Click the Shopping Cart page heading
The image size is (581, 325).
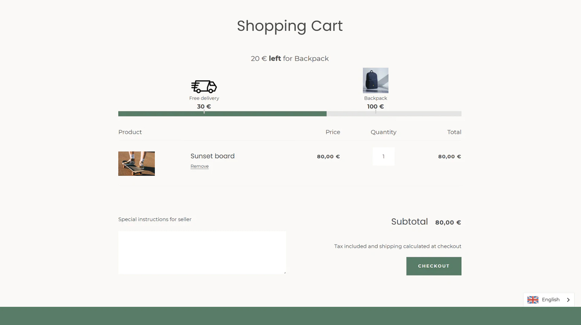pyautogui.click(x=289, y=26)
